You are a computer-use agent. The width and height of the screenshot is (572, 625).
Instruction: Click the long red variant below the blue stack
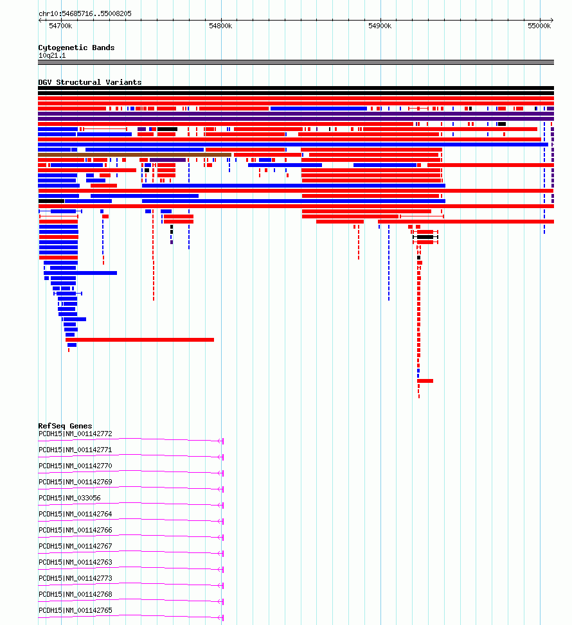139,340
